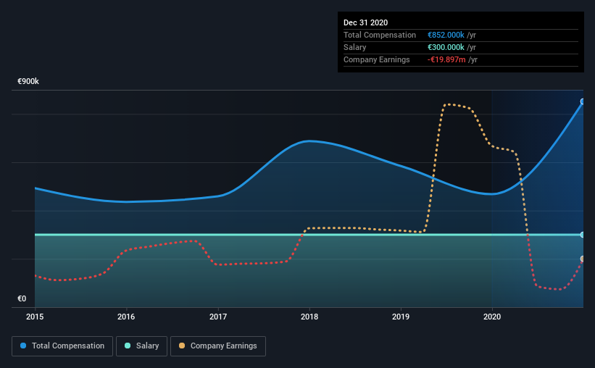Toggle the Company Earnings legend button
Image resolution: width=595 pixels, height=368 pixels.
pos(218,346)
